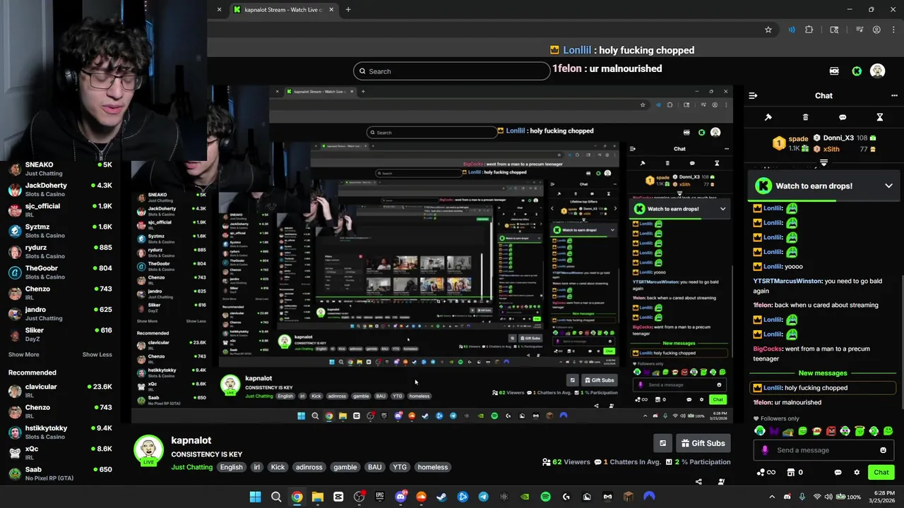Viewport: 904px width, 508px height.
Task: Click the hourglass slow mode icon
Action: pyautogui.click(x=880, y=117)
